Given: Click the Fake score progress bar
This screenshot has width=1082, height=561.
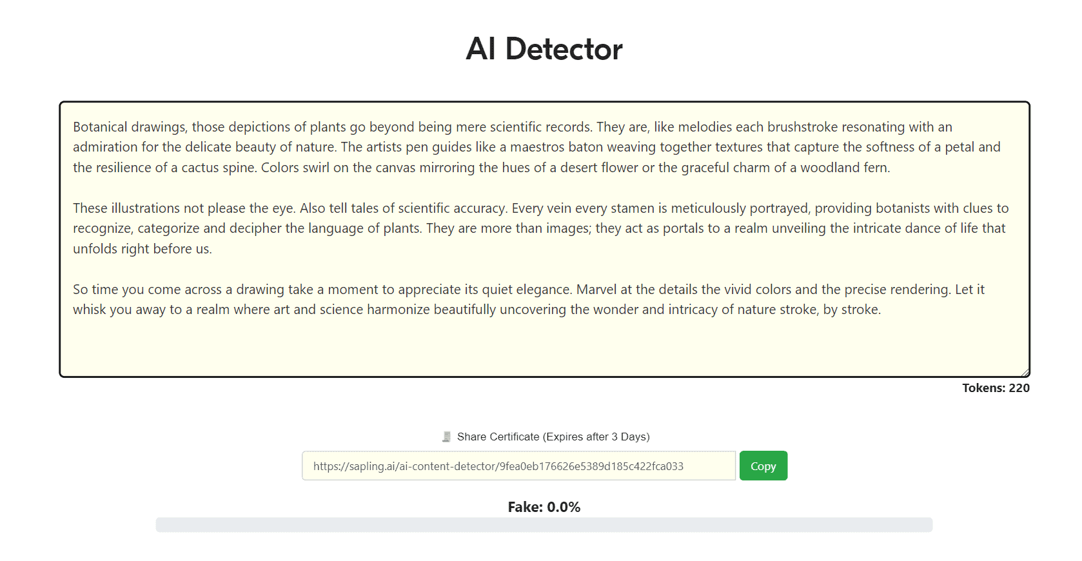Looking at the screenshot, I should [544, 525].
